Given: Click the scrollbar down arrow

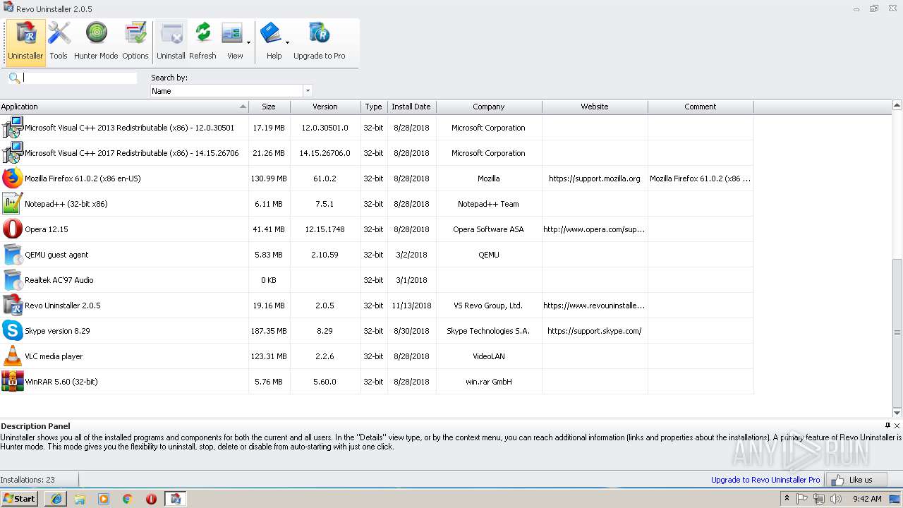Looking at the screenshot, I should pyautogui.click(x=897, y=413).
